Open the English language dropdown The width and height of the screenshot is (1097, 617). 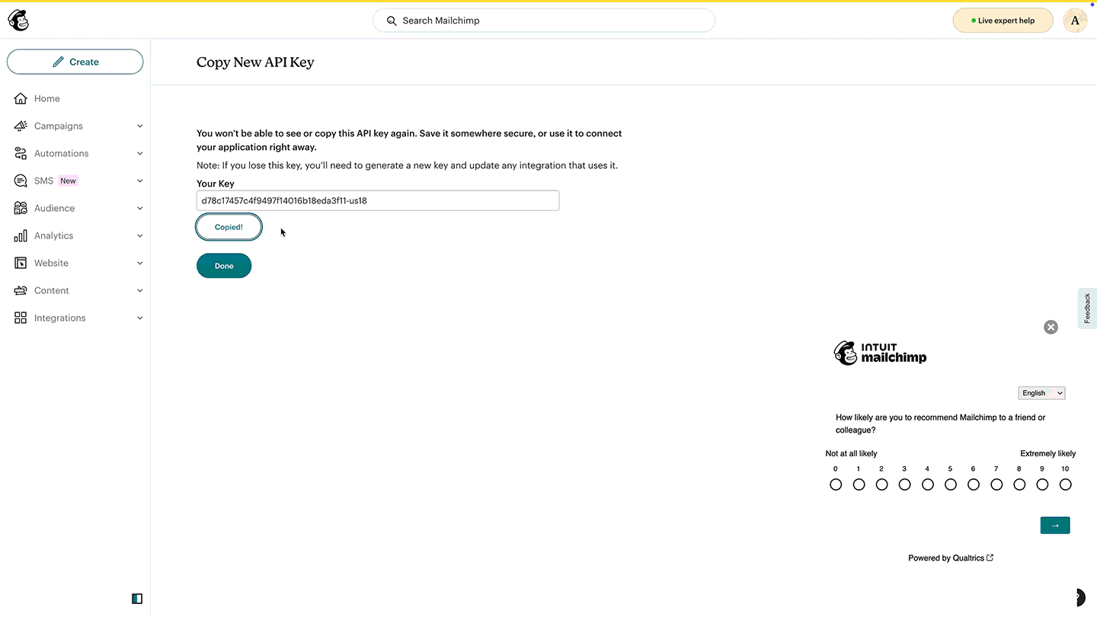1041,393
